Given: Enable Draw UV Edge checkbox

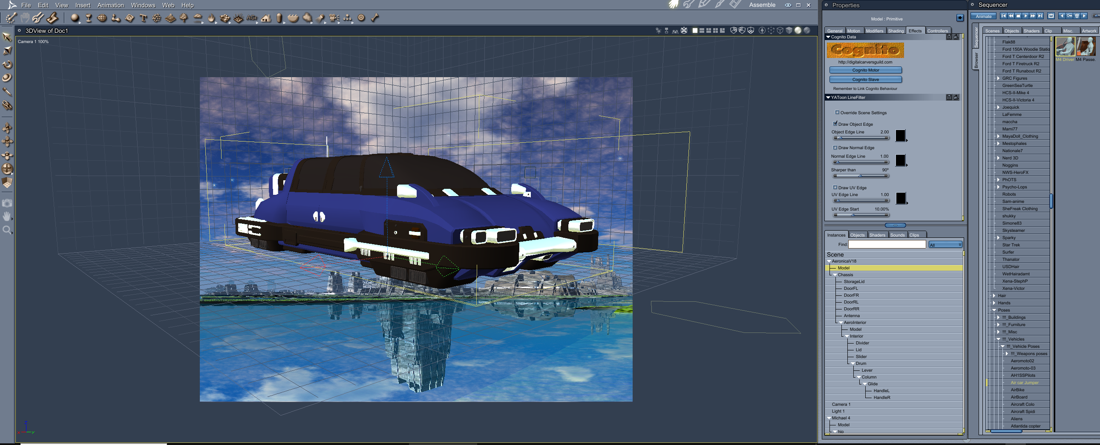Looking at the screenshot, I should 835,188.
